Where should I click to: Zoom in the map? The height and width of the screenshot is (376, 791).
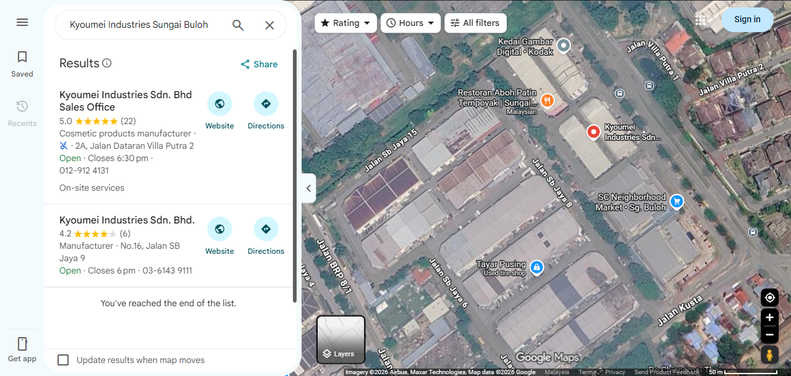coord(769,317)
